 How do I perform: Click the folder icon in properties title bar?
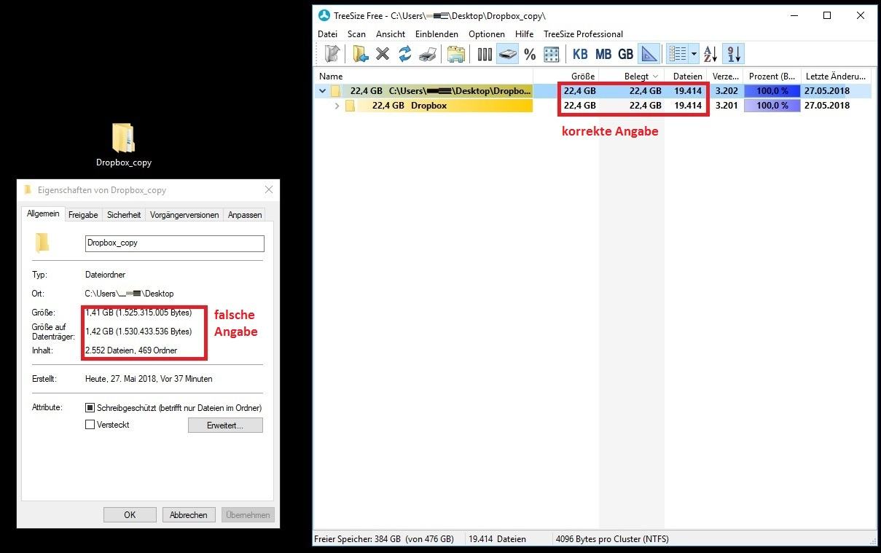click(28, 190)
